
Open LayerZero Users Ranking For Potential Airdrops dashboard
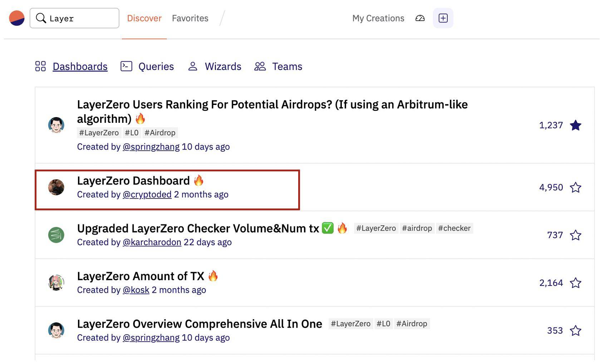(x=272, y=111)
